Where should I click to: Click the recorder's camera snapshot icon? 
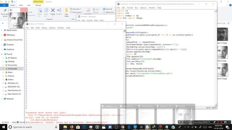[x=225, y=122]
